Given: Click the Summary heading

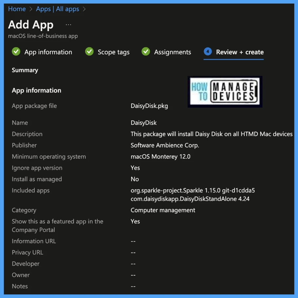Looking at the screenshot, I should tap(25, 70).
